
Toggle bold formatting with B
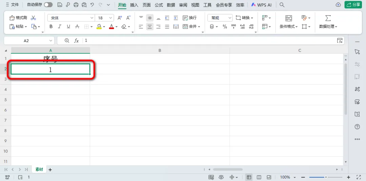point(51,27)
